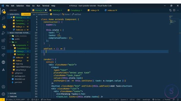Click the notifications bell in status bar

coord(178,100)
